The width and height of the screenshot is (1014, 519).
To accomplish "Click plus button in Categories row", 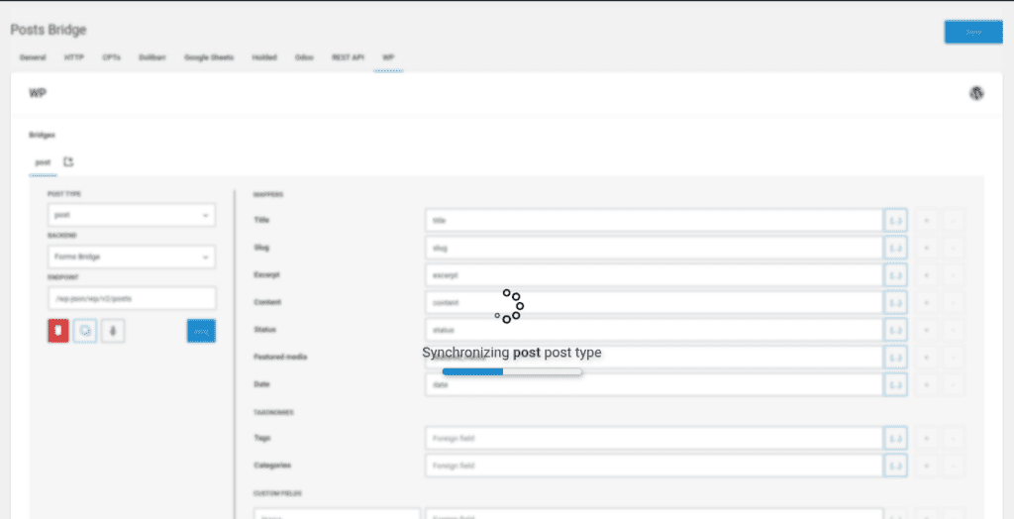I will pyautogui.click(x=926, y=466).
